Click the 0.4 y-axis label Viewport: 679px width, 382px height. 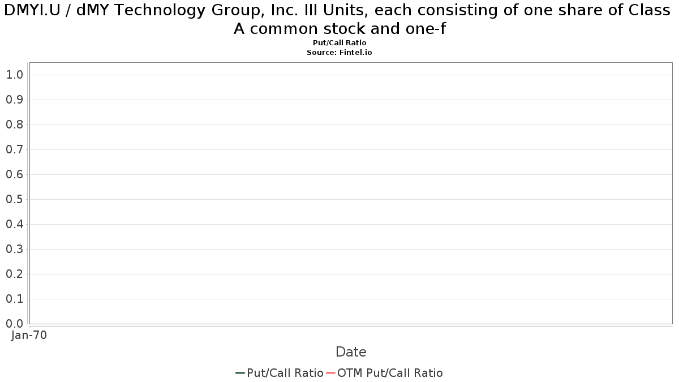14,224
